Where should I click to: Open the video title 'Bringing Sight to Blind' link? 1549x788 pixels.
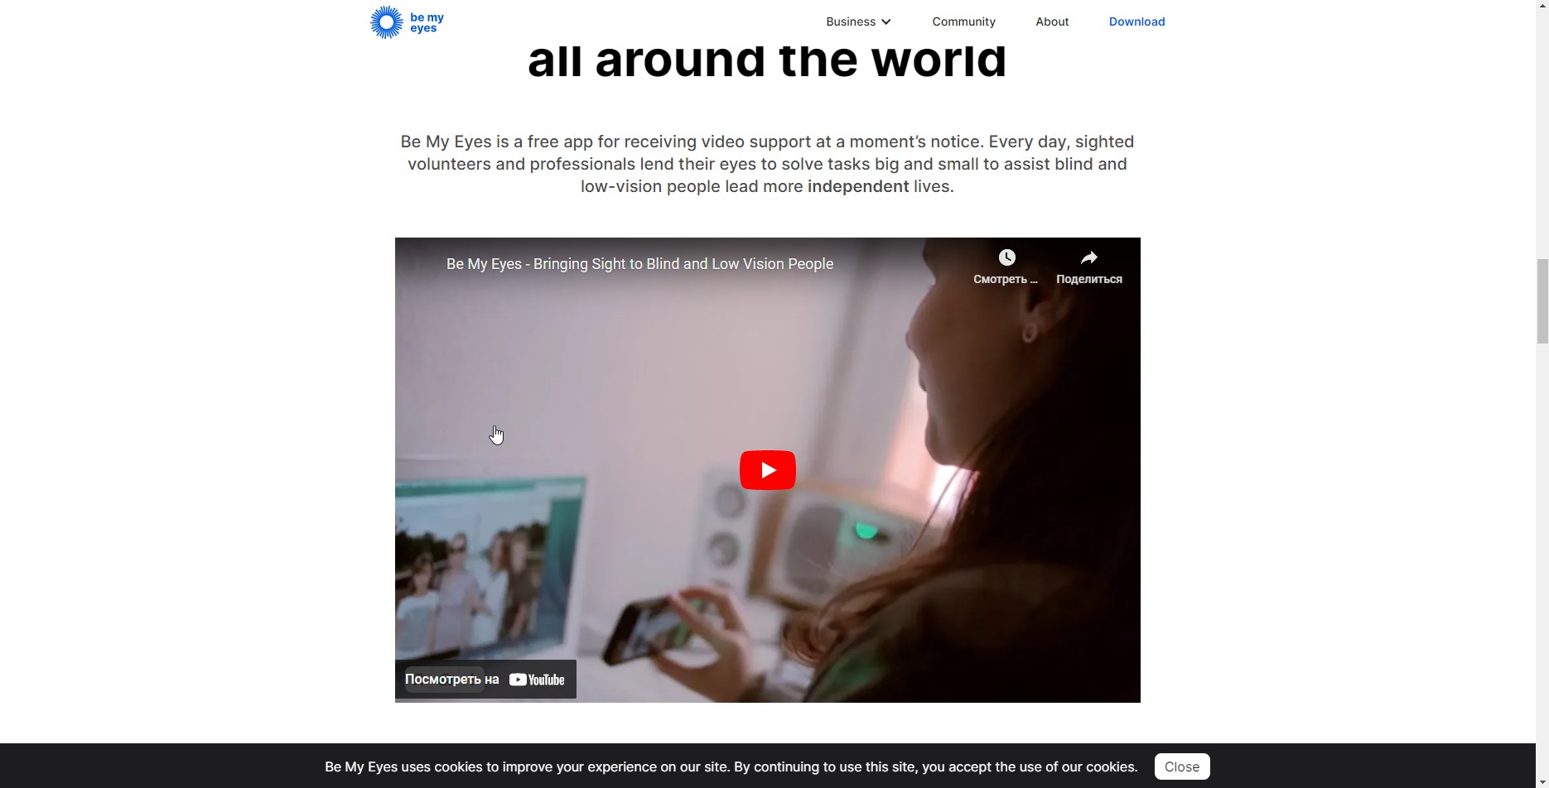tap(639, 264)
